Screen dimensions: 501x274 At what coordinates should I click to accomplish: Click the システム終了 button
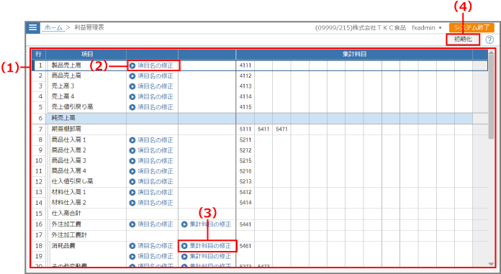[471, 27]
